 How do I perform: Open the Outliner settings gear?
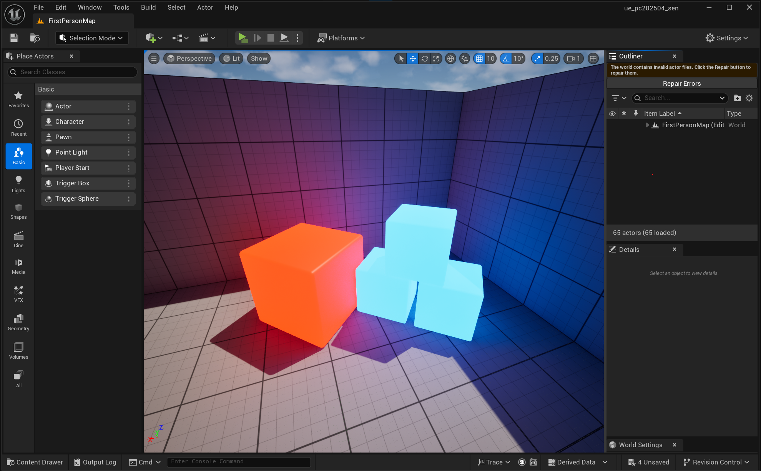point(749,98)
